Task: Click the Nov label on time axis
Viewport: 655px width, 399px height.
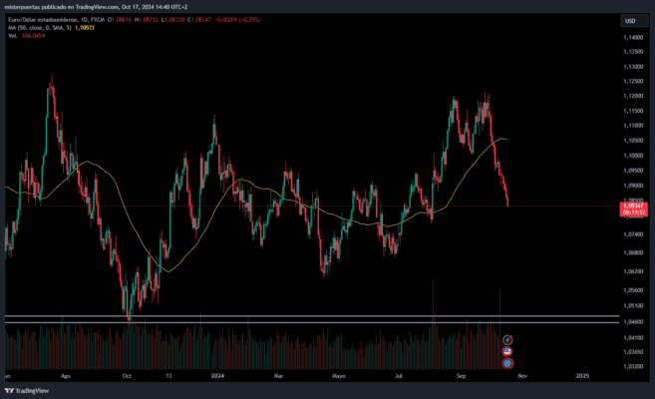Action: coord(526,377)
